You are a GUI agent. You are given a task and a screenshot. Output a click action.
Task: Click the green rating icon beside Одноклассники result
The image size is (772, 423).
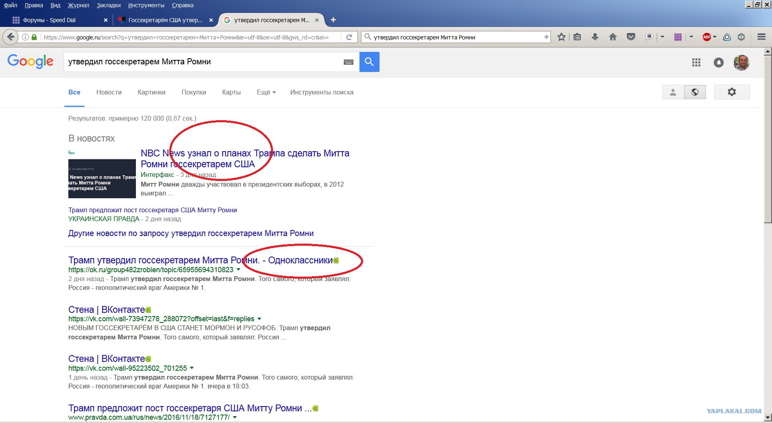pyautogui.click(x=336, y=261)
